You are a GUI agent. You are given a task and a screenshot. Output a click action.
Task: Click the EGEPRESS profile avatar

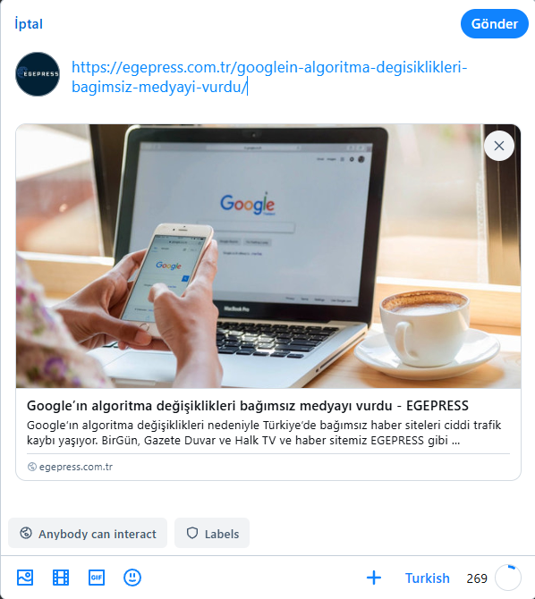38,74
